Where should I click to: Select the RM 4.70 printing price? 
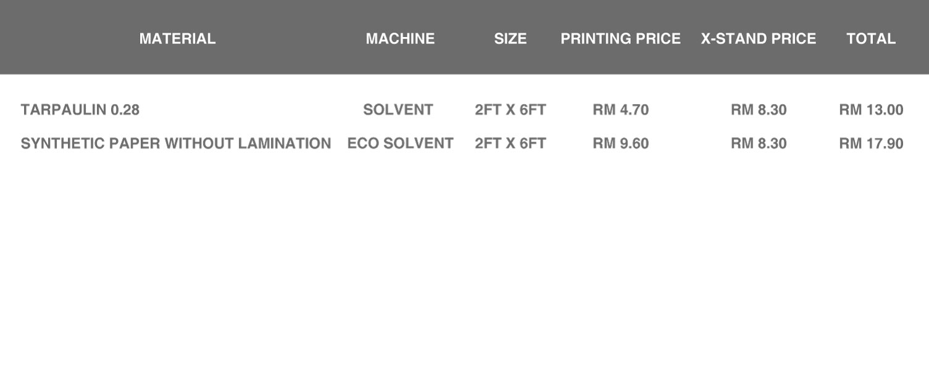tap(620, 110)
